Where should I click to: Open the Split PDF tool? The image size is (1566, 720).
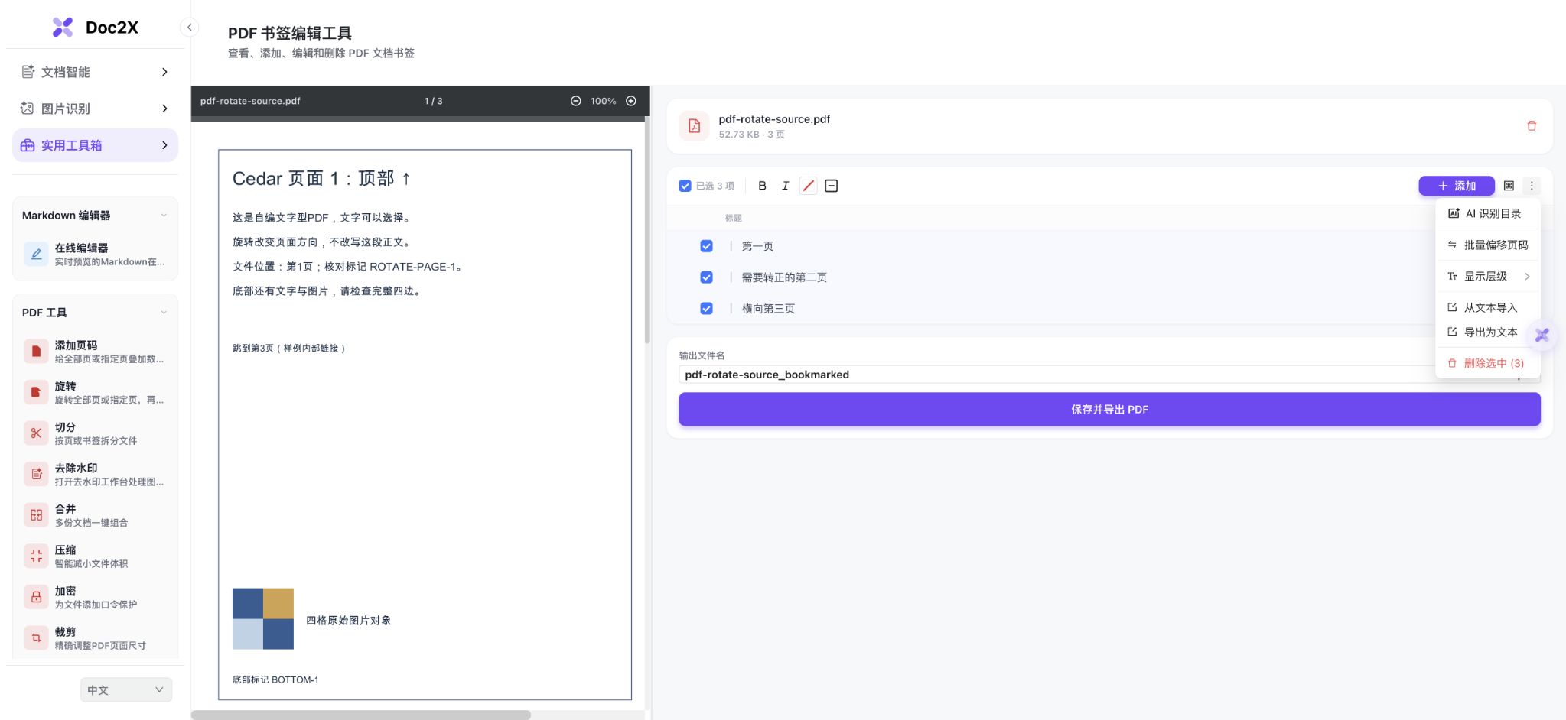(95, 433)
